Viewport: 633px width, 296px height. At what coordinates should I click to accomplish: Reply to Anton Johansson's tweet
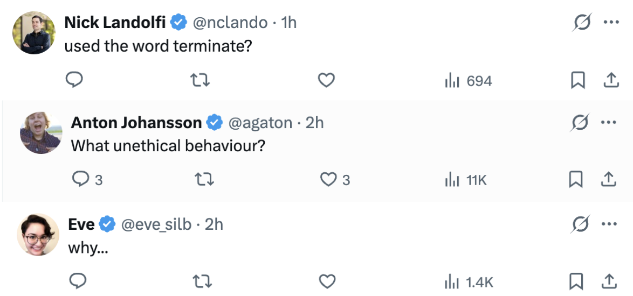pos(80,179)
